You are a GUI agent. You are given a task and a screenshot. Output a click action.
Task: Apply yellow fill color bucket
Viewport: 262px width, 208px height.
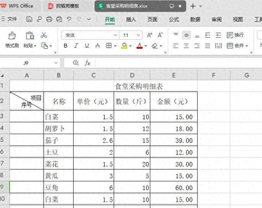(124, 46)
